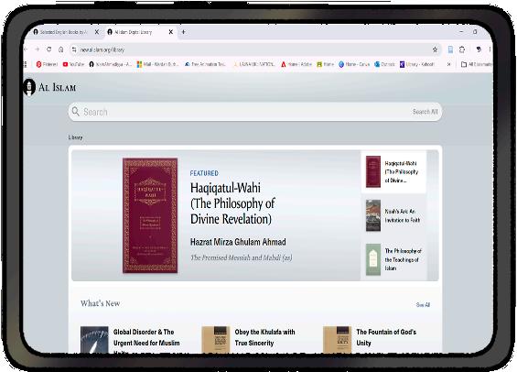Open the Pinterest bookmark
The width and height of the screenshot is (517, 372).
47,64
